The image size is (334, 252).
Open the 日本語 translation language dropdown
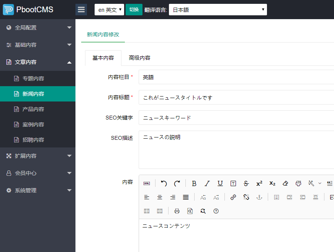pos(218,10)
